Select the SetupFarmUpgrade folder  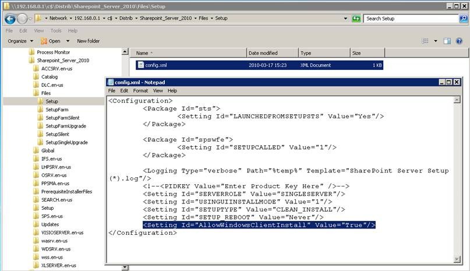coord(66,126)
